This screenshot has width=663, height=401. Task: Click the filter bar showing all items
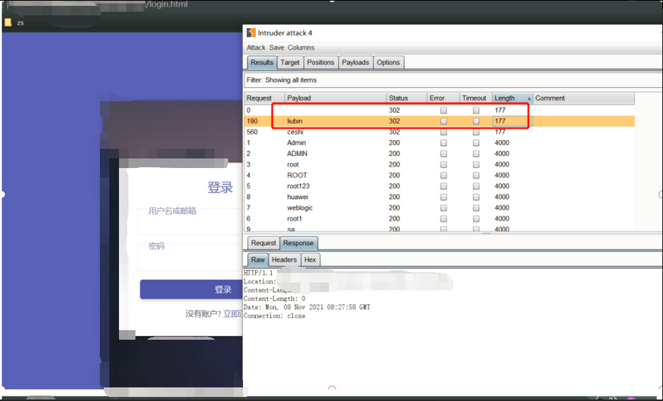pos(453,80)
